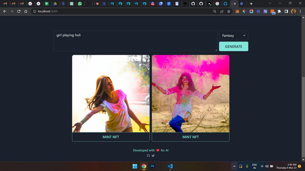Open the right pink powder image
The height and width of the screenshot is (171, 305).
(x=190, y=94)
